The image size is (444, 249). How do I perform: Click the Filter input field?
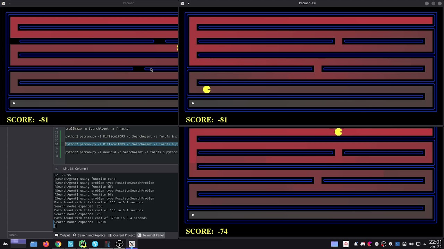pyautogui.click(x=29, y=235)
